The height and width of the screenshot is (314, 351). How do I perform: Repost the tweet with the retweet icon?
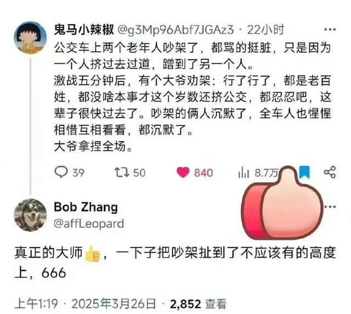tap(122, 172)
